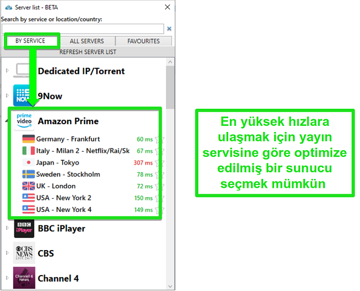Click the Channel 4 News logo
The height and width of the screenshot is (291, 360).
pos(24,278)
